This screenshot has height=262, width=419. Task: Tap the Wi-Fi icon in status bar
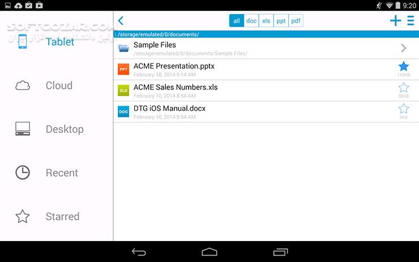point(390,5)
